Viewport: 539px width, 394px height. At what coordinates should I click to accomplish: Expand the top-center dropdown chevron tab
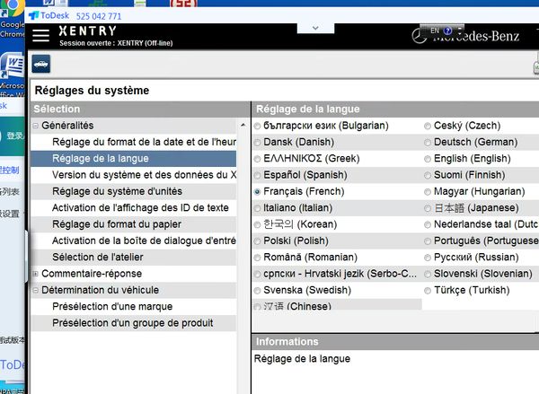315,28
